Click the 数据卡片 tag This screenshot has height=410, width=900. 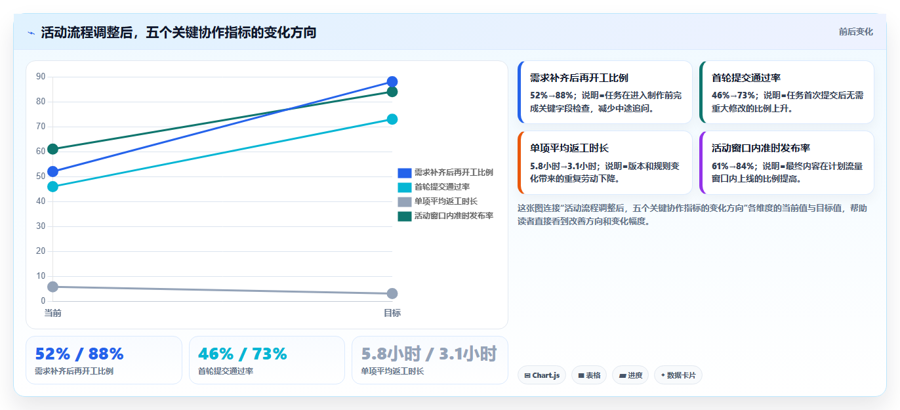pyautogui.click(x=678, y=375)
